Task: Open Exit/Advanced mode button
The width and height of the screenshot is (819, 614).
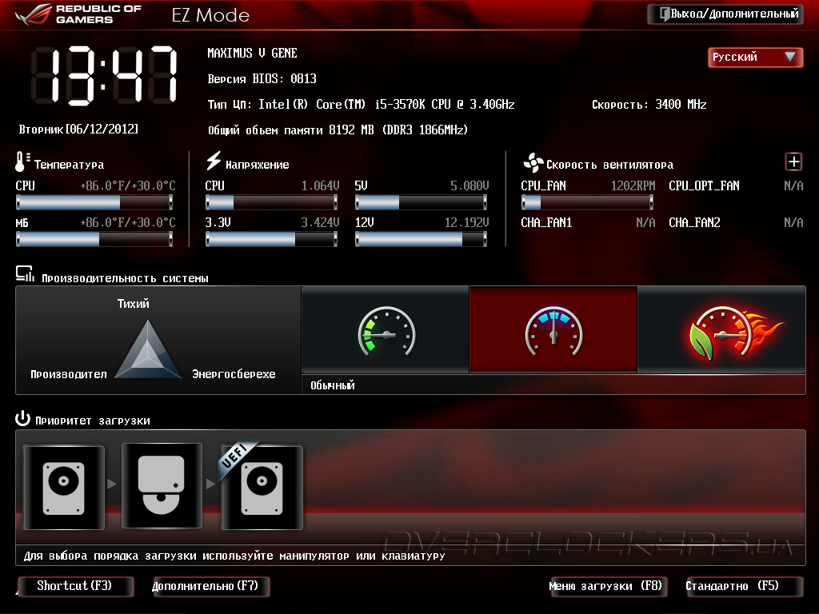Action: click(x=725, y=14)
